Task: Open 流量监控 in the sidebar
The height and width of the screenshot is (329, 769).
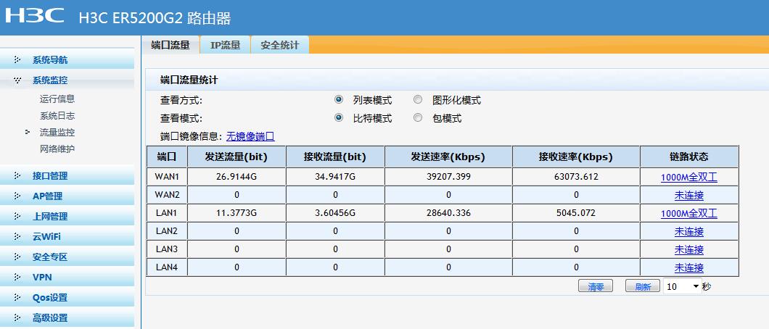Action: pyautogui.click(x=57, y=132)
